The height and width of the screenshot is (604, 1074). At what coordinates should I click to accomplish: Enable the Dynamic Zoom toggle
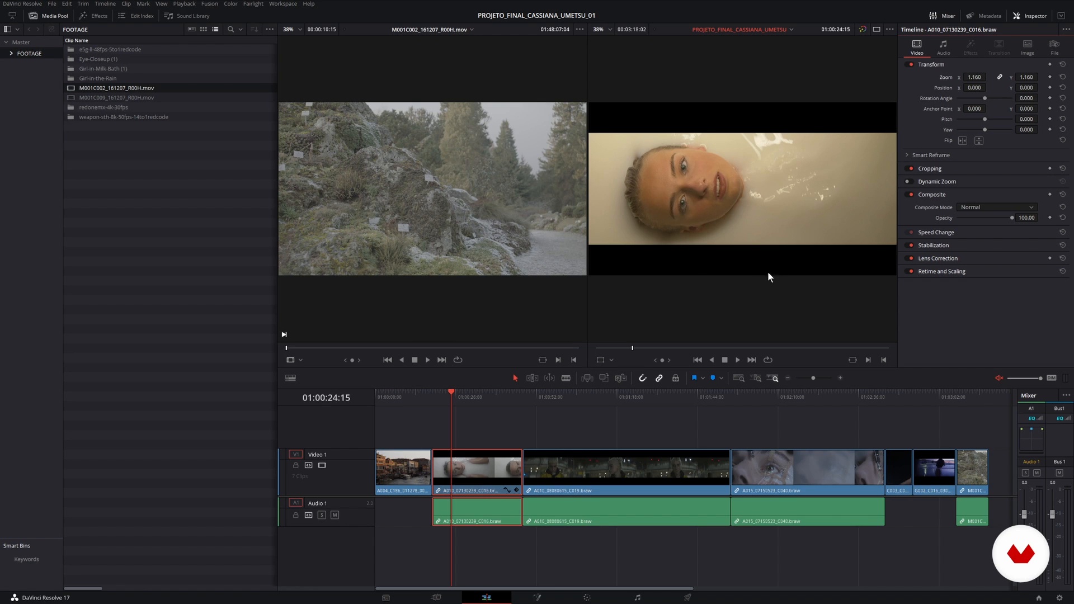click(908, 181)
